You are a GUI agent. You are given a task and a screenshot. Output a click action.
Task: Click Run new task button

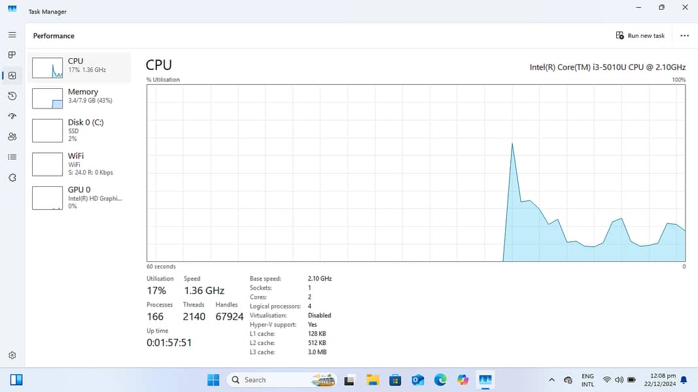640,36
